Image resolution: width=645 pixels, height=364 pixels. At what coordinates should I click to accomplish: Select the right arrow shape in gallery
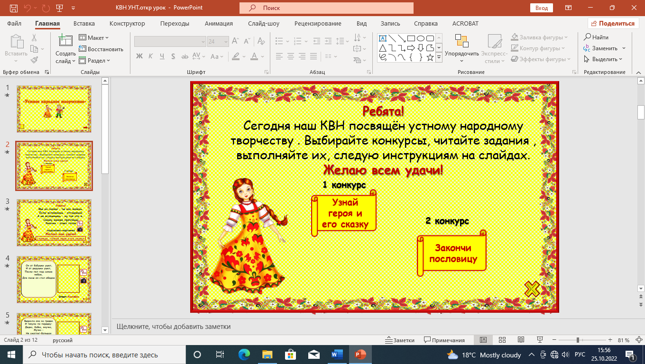point(411,48)
